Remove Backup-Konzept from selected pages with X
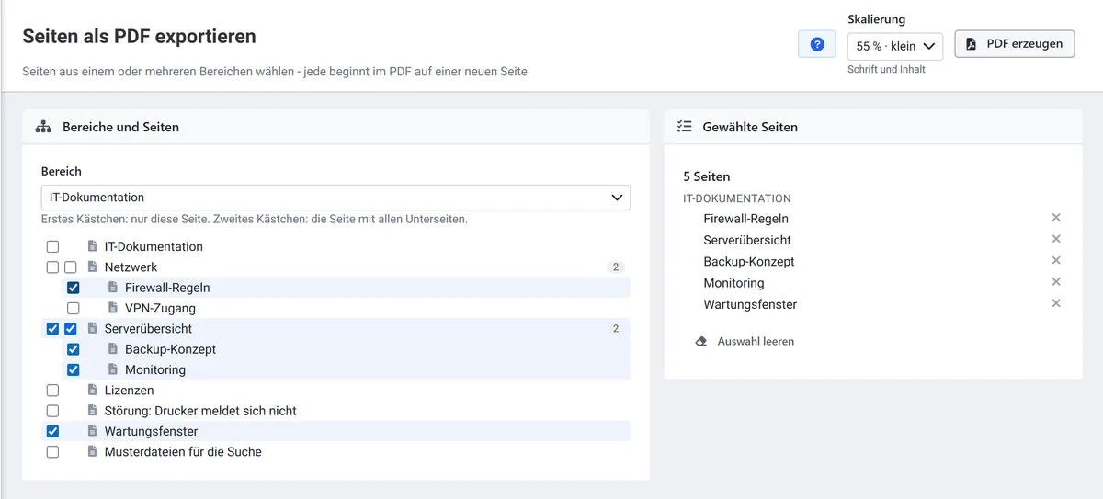 [x=1056, y=260]
